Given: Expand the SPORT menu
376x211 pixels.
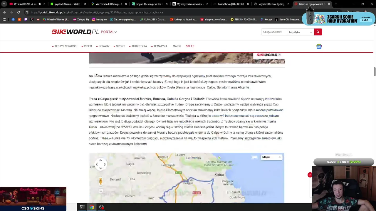Looking at the screenshot, I should [x=119, y=46].
